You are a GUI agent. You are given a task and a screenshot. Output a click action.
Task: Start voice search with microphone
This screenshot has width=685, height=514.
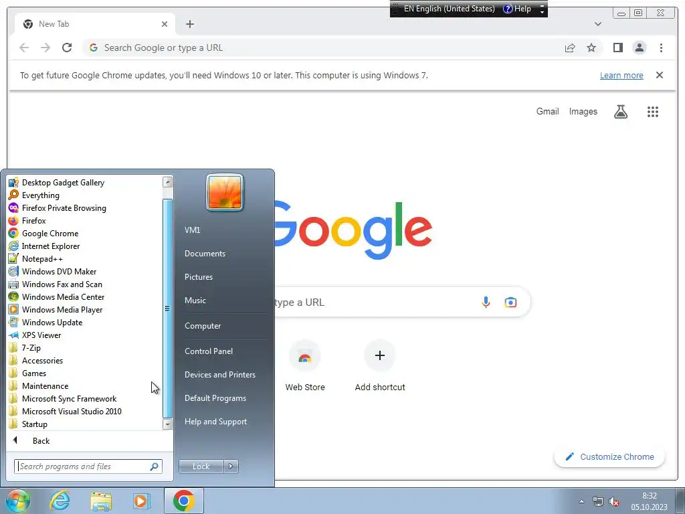[x=486, y=302]
